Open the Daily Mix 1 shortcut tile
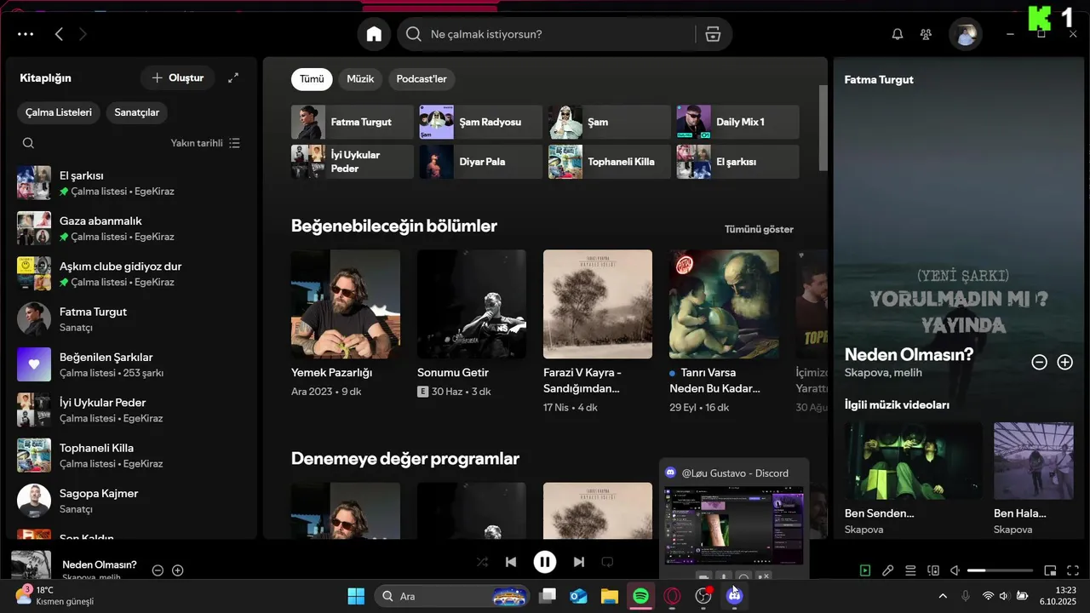This screenshot has width=1090, height=613. pyautogui.click(x=738, y=122)
